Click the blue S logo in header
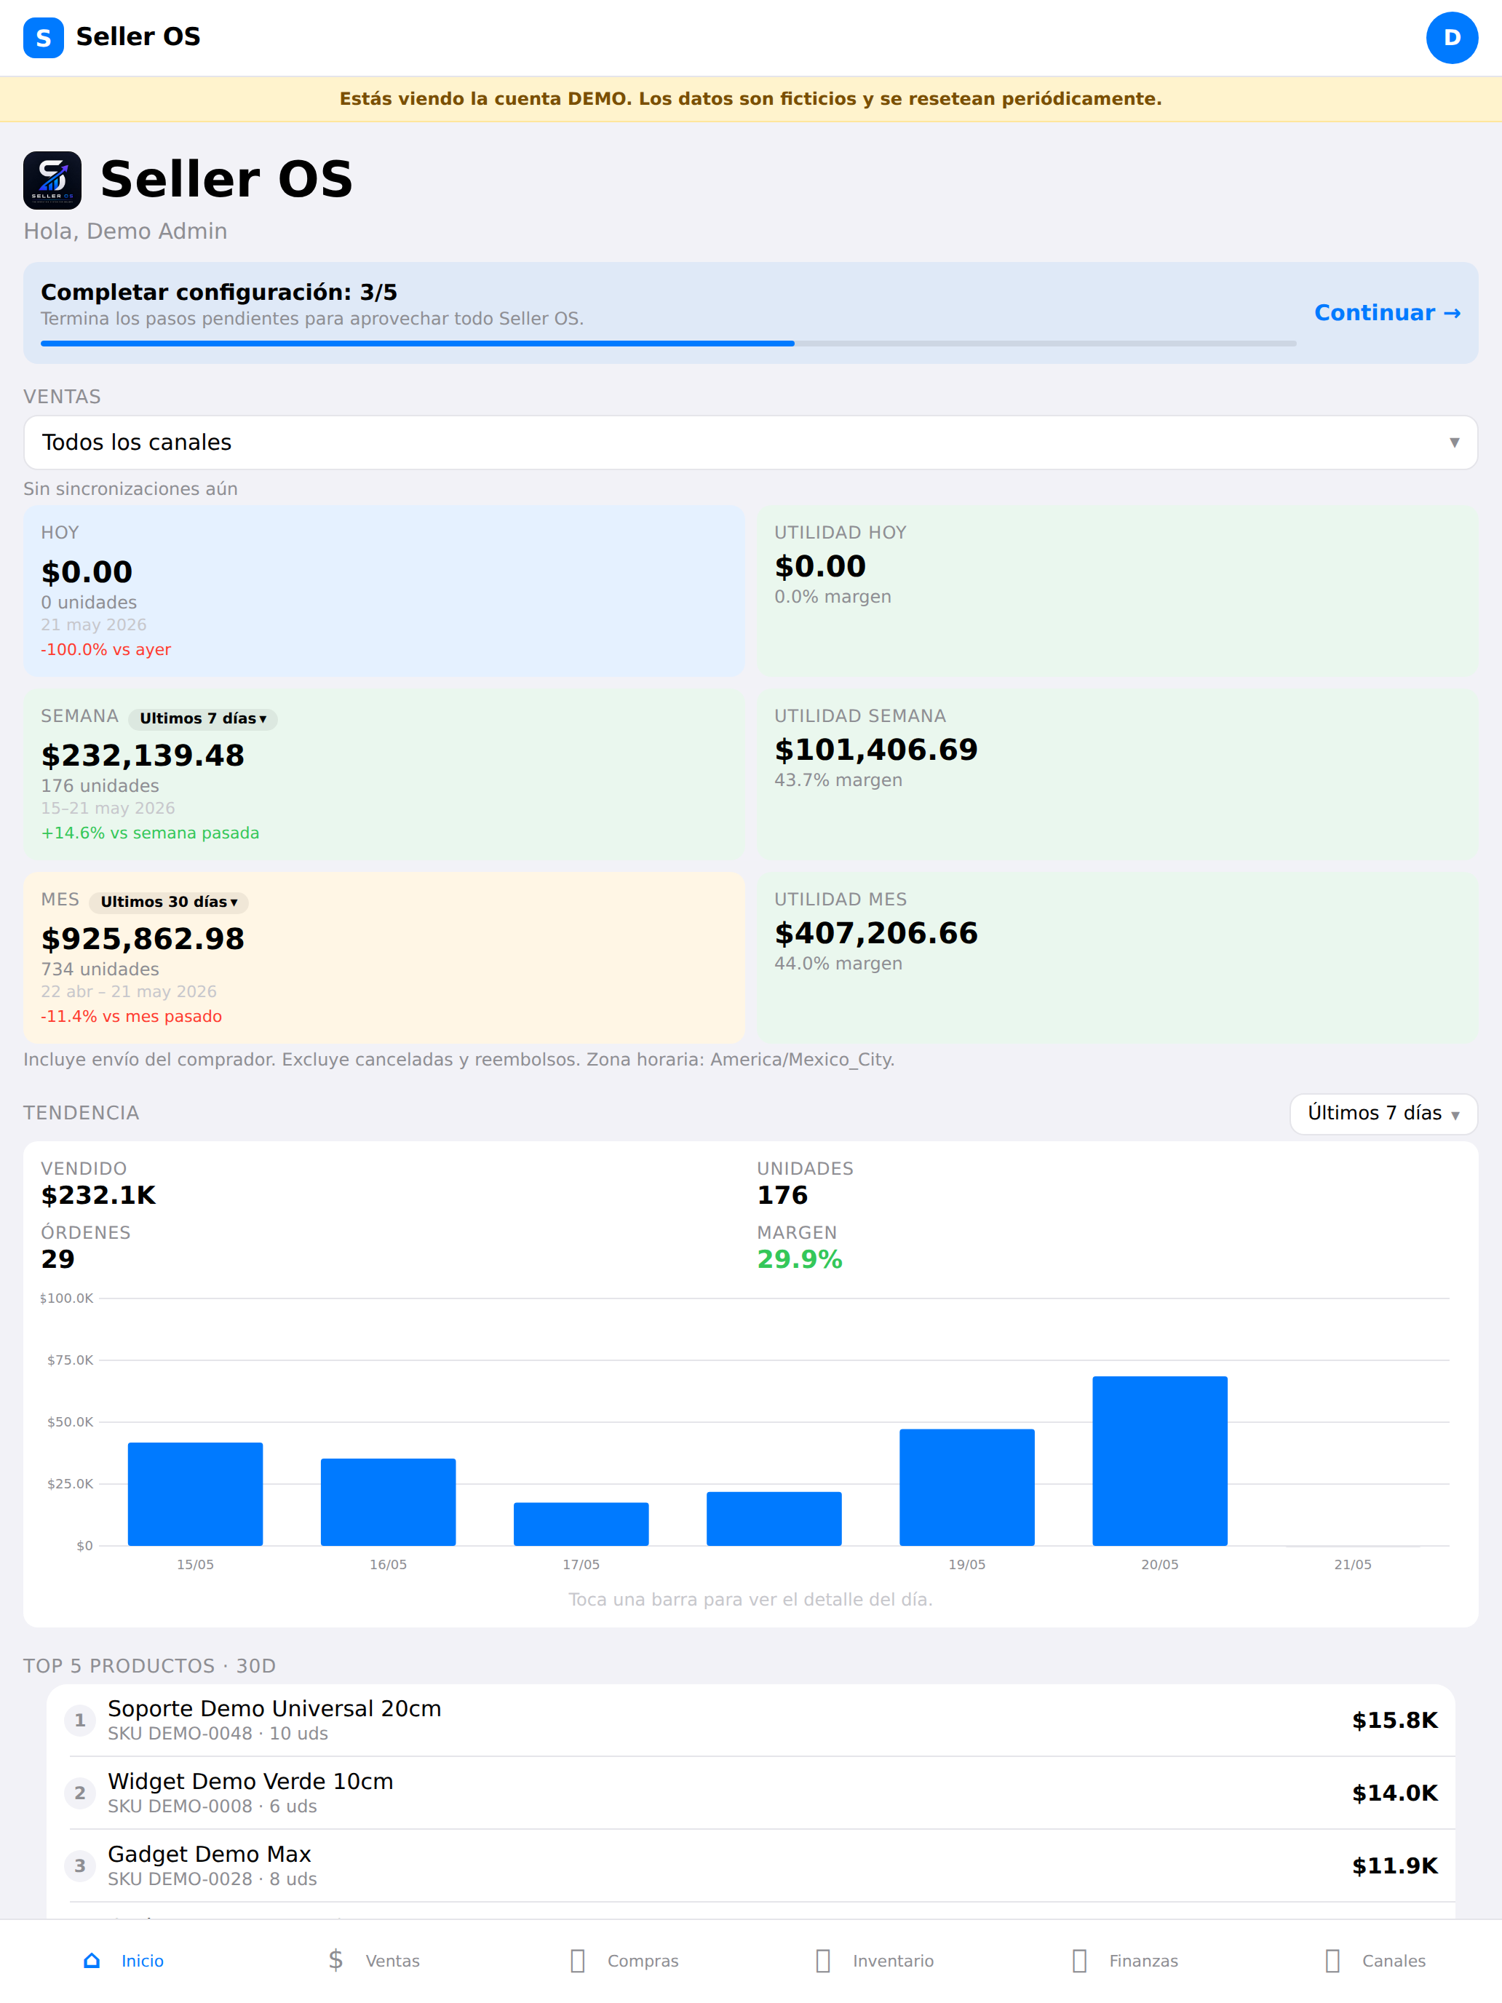The image size is (1502, 2003). [x=44, y=37]
